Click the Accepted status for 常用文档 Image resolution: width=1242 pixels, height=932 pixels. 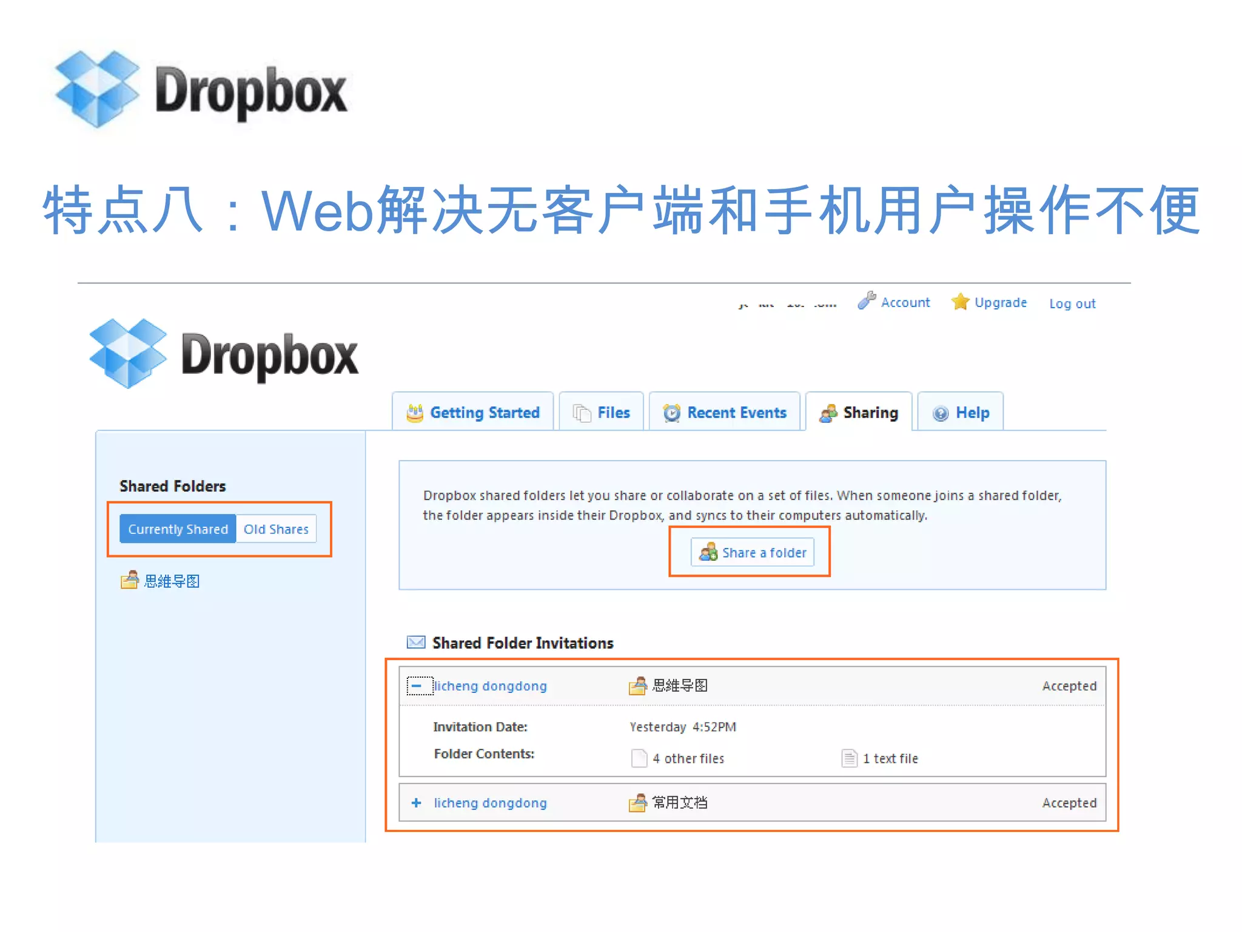pos(1069,803)
